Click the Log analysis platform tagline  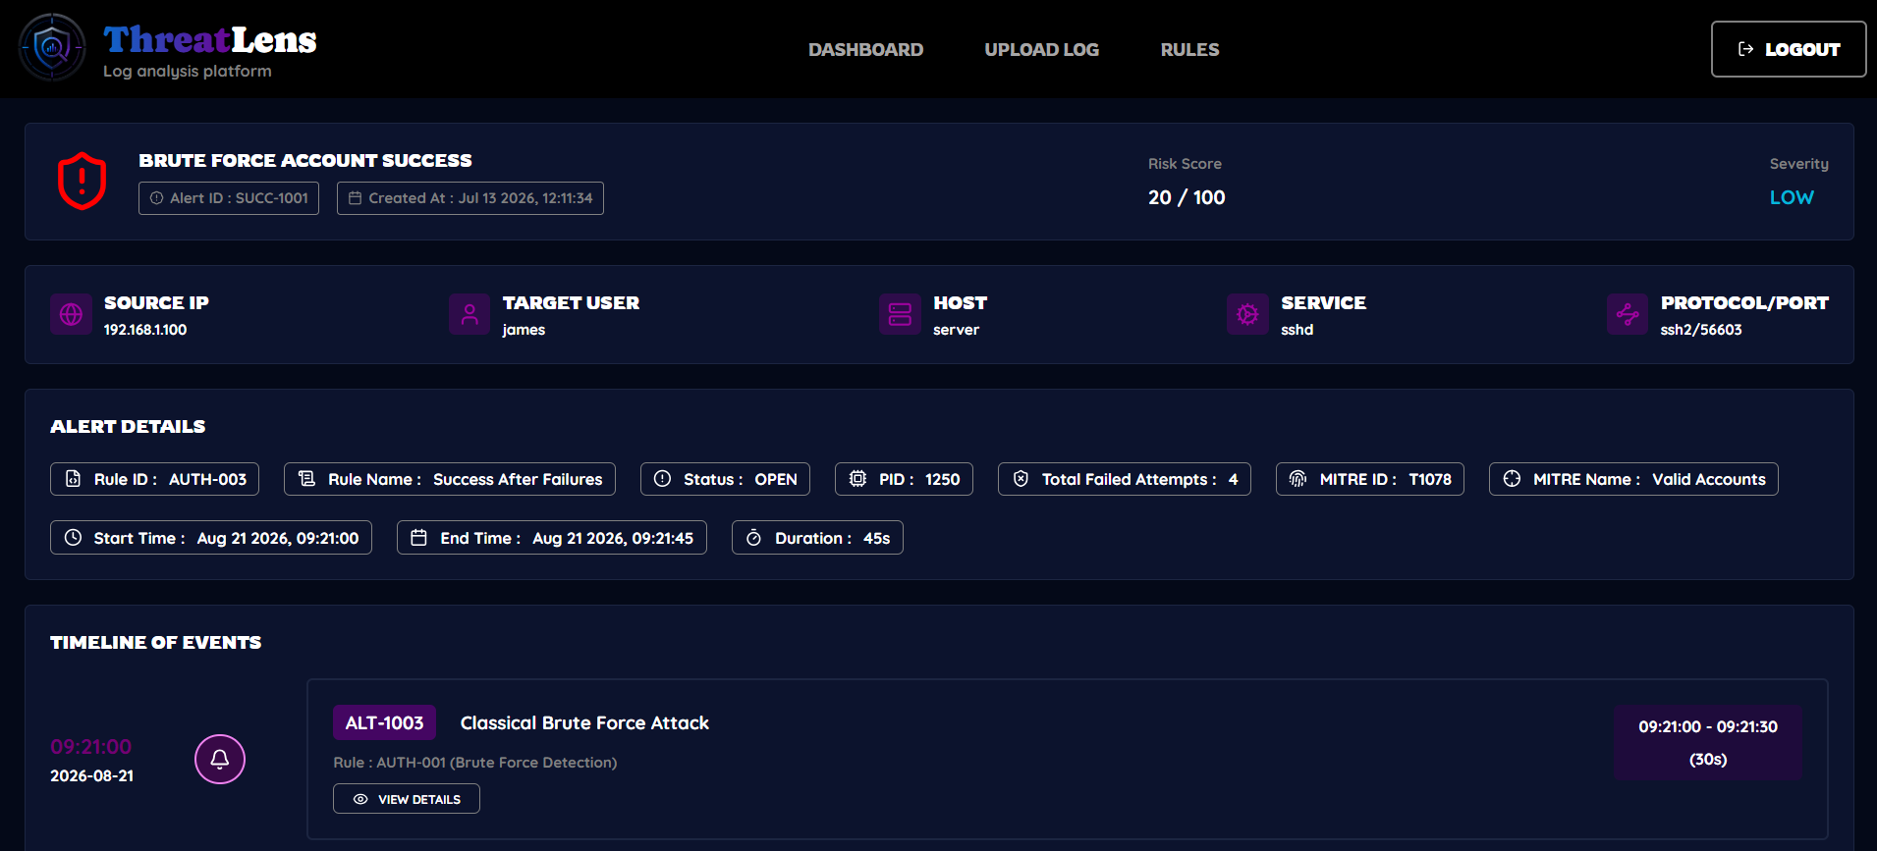pos(188,71)
